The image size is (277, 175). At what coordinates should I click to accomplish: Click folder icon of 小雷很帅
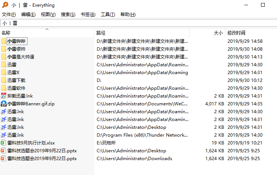(x=4, y=49)
